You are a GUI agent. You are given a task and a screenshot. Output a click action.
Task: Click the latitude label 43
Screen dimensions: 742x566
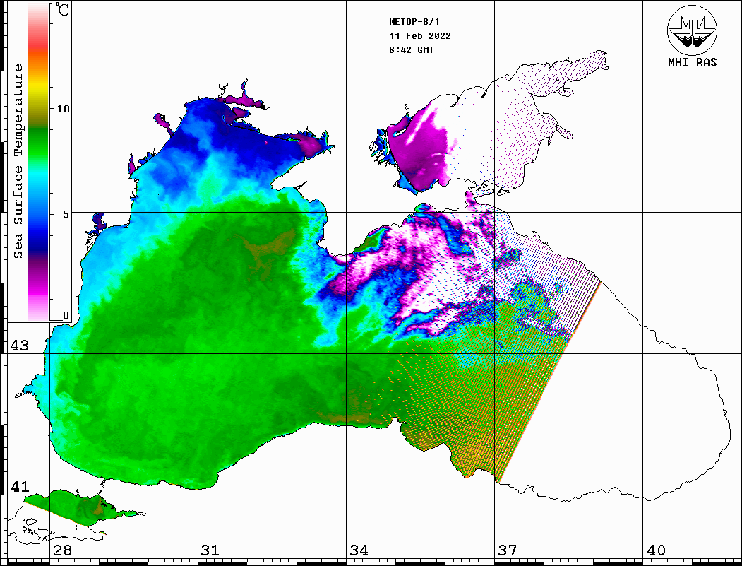[20, 346]
